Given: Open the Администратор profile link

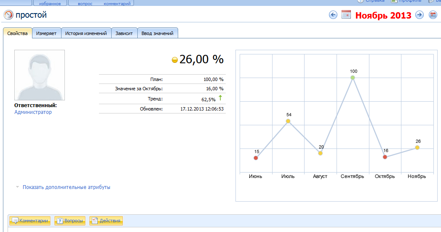Looking at the screenshot, I should 33,112.
